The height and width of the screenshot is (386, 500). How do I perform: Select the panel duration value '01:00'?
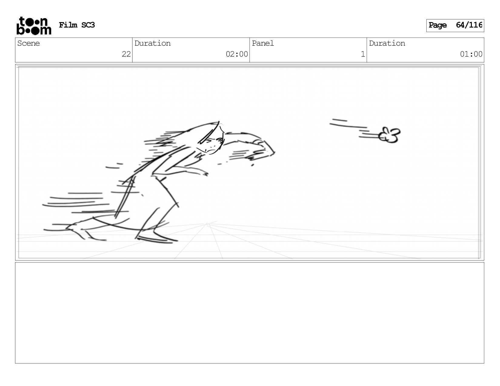(x=471, y=54)
